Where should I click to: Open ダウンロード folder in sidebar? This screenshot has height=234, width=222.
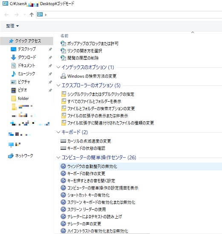(x=27, y=57)
